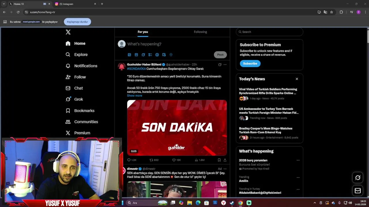Open Premium from the sidebar
The width and height of the screenshot is (369, 207).
[78, 133]
